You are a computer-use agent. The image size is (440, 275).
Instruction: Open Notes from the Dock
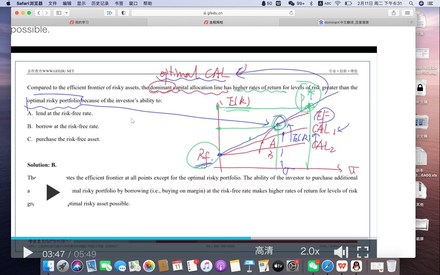coord(235,265)
